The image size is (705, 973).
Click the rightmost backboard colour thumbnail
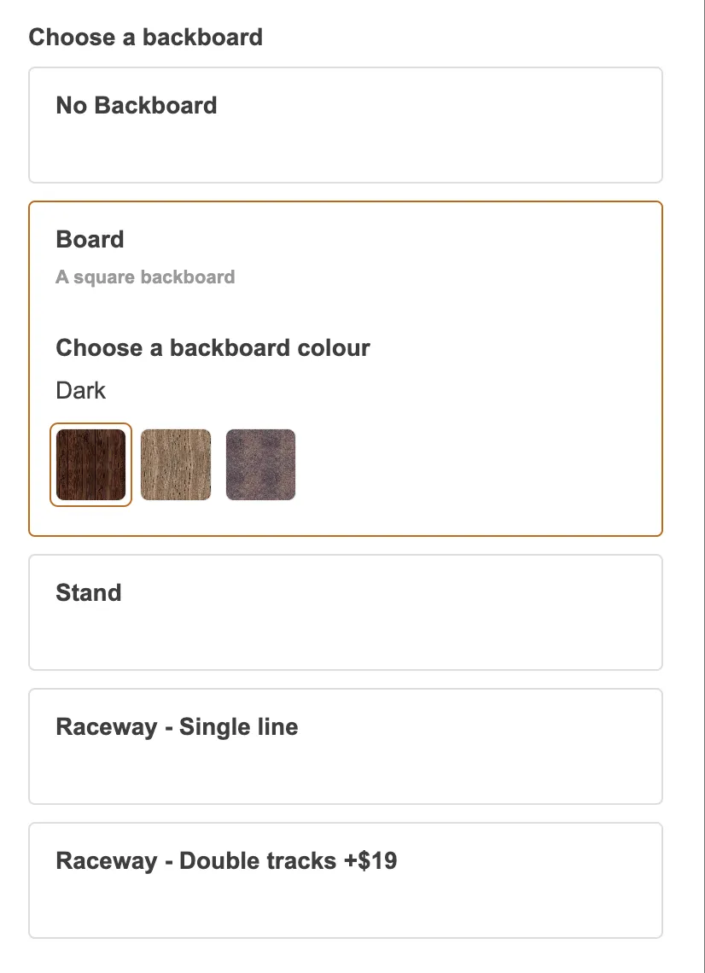point(260,464)
